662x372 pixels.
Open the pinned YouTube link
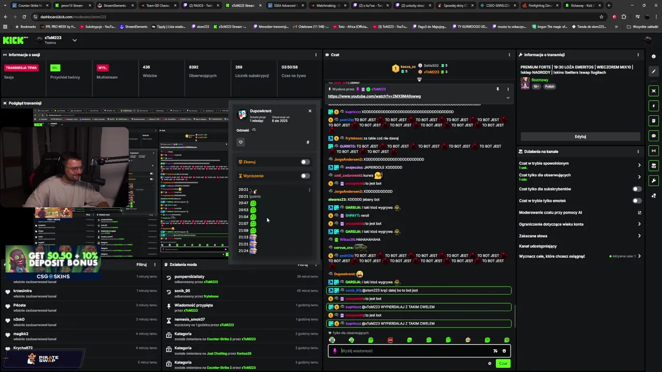coord(374,97)
